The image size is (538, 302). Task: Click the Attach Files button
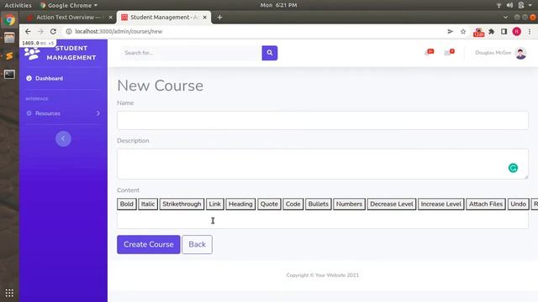(x=486, y=204)
